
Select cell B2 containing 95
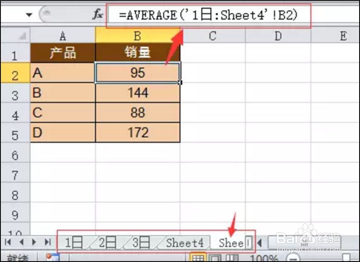[138, 72]
